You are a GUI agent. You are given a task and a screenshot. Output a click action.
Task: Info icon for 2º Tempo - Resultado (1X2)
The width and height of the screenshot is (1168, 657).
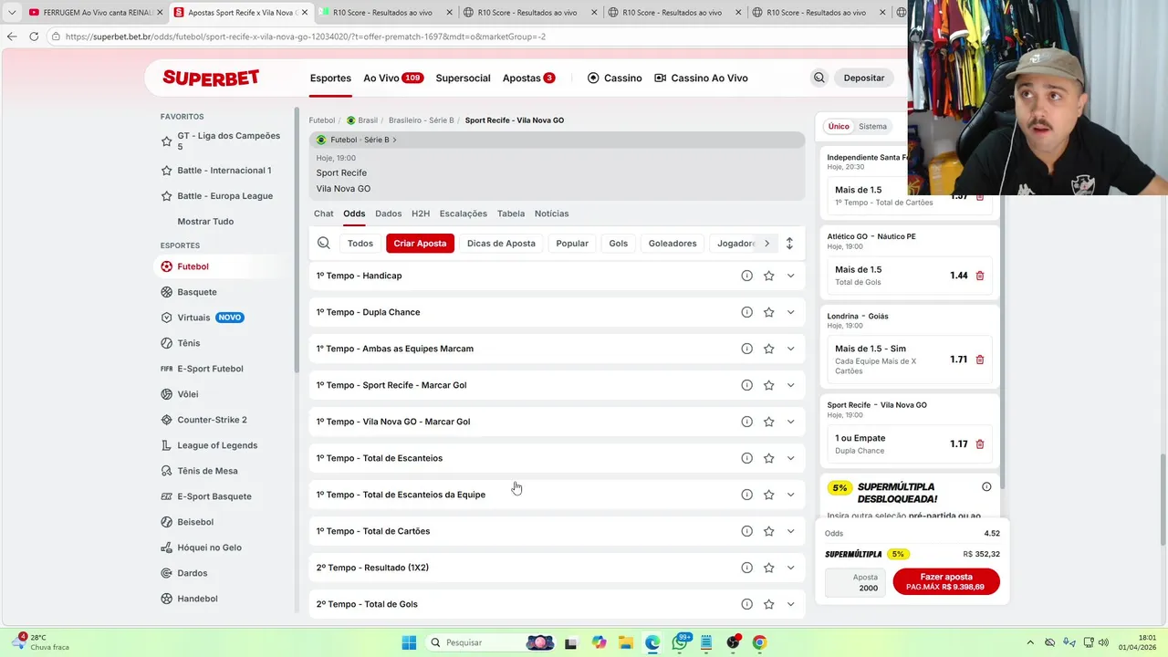coord(746,568)
